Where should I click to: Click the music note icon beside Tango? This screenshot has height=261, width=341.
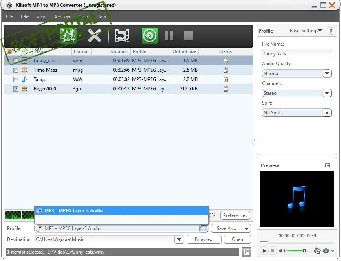tap(24, 79)
